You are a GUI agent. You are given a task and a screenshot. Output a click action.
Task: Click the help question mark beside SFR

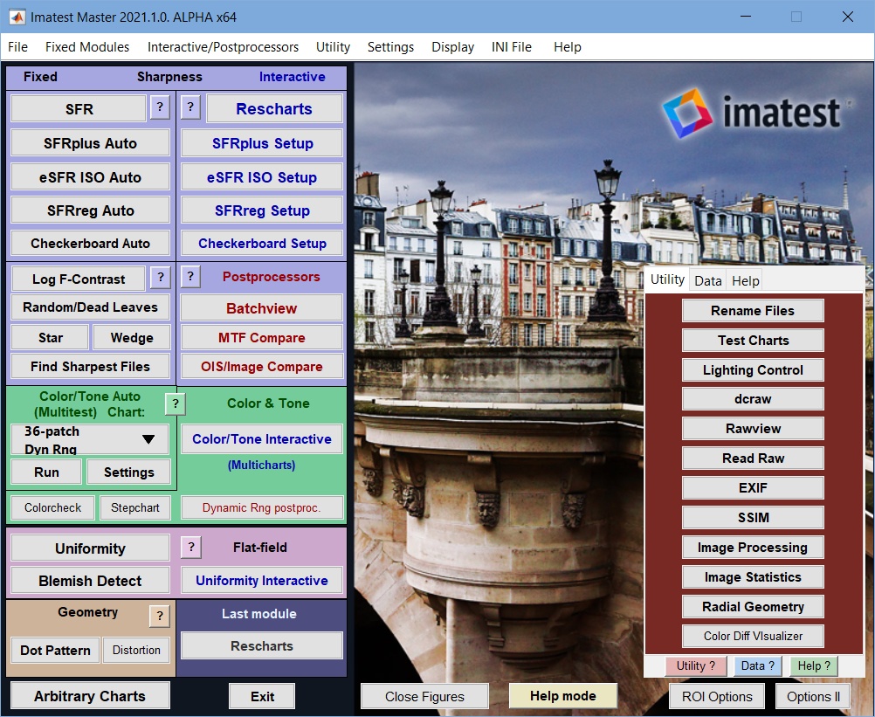(x=160, y=107)
